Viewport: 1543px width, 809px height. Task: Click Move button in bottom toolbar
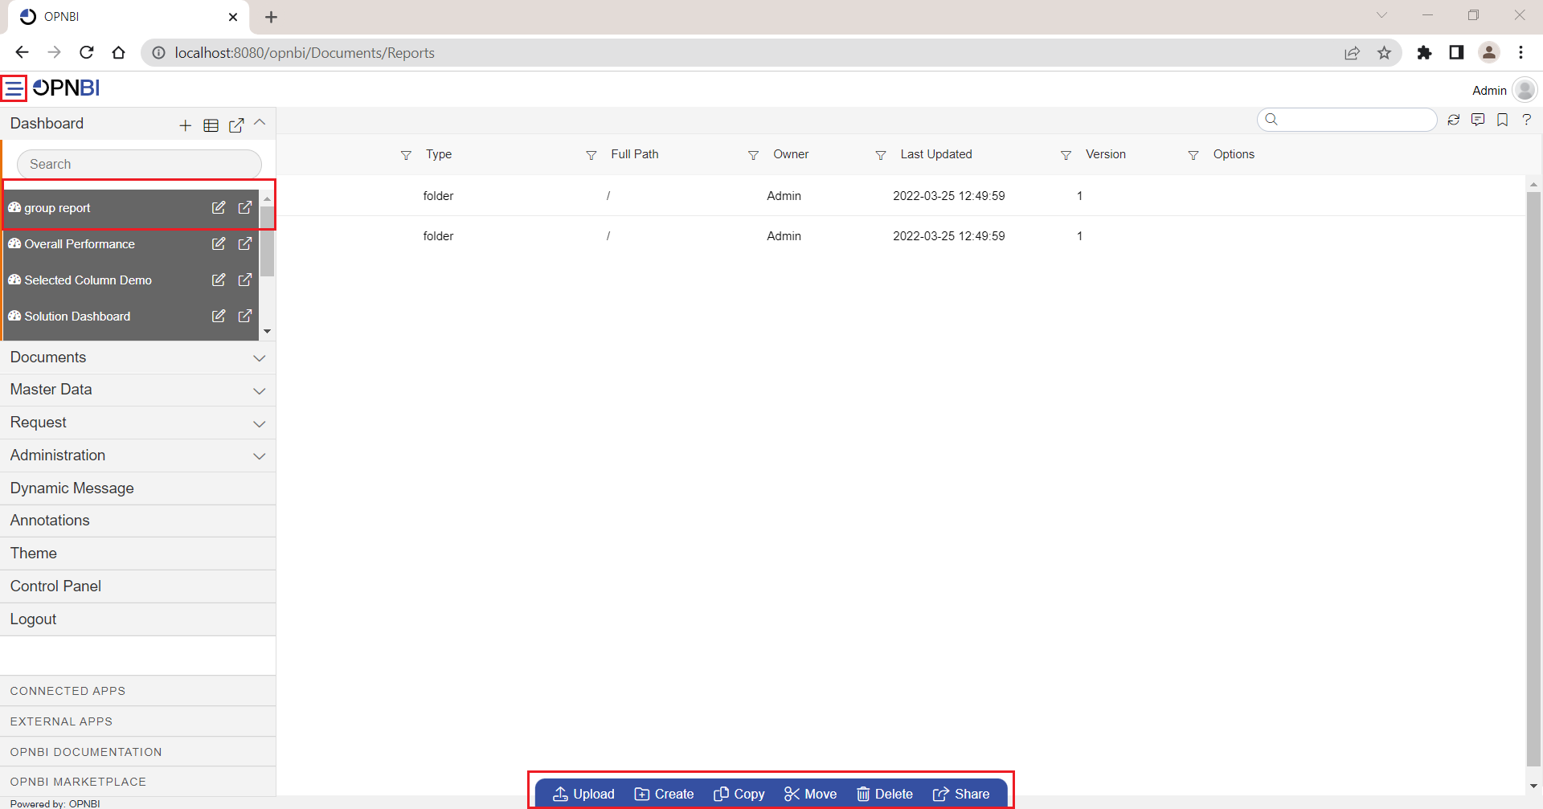pos(810,794)
